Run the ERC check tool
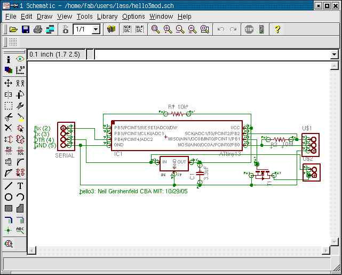The image size is (342, 275). click(x=9, y=243)
